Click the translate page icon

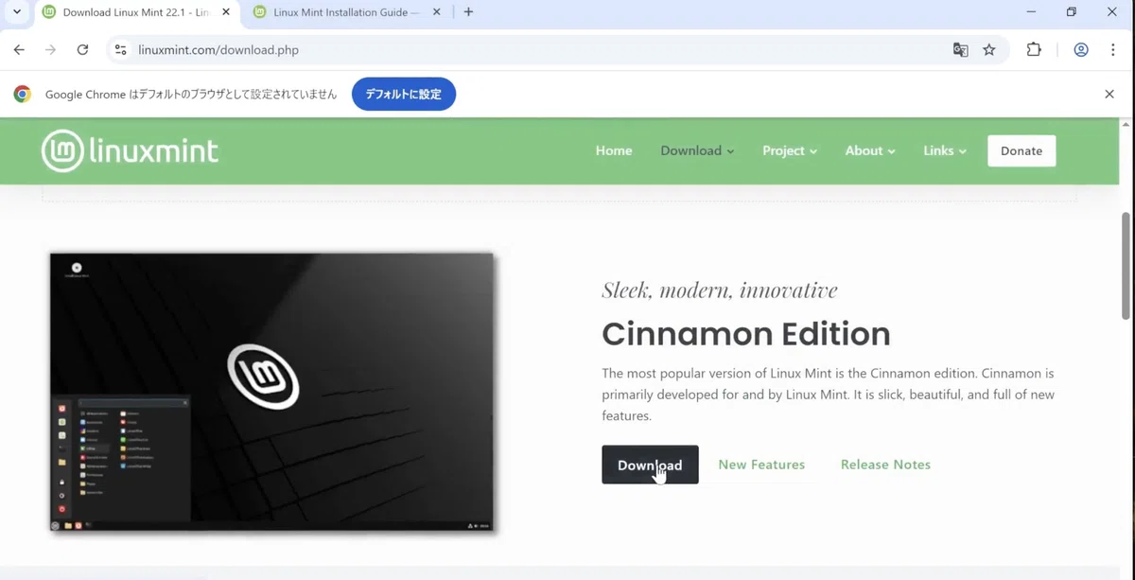[960, 50]
